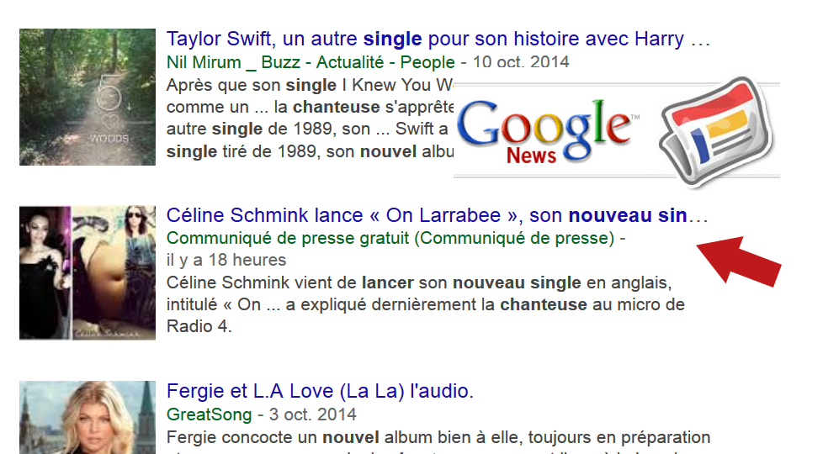
Task: Click the Nil Mirum Buzz source link
Action: coord(310,62)
